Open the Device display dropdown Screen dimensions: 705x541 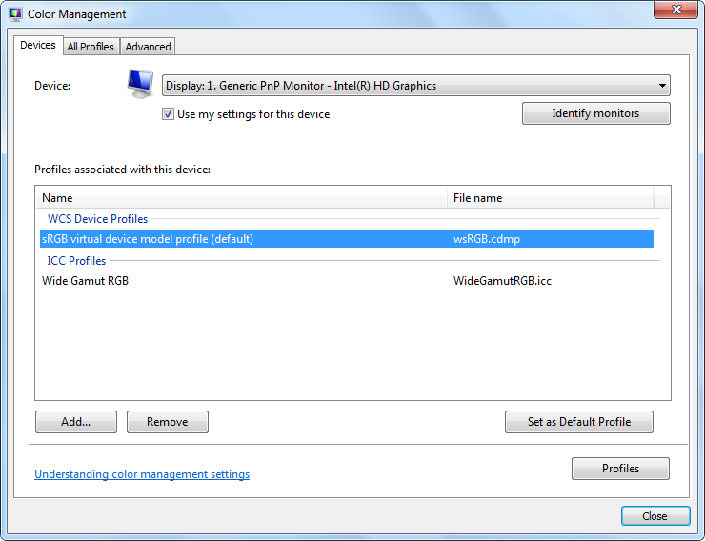pos(416,86)
